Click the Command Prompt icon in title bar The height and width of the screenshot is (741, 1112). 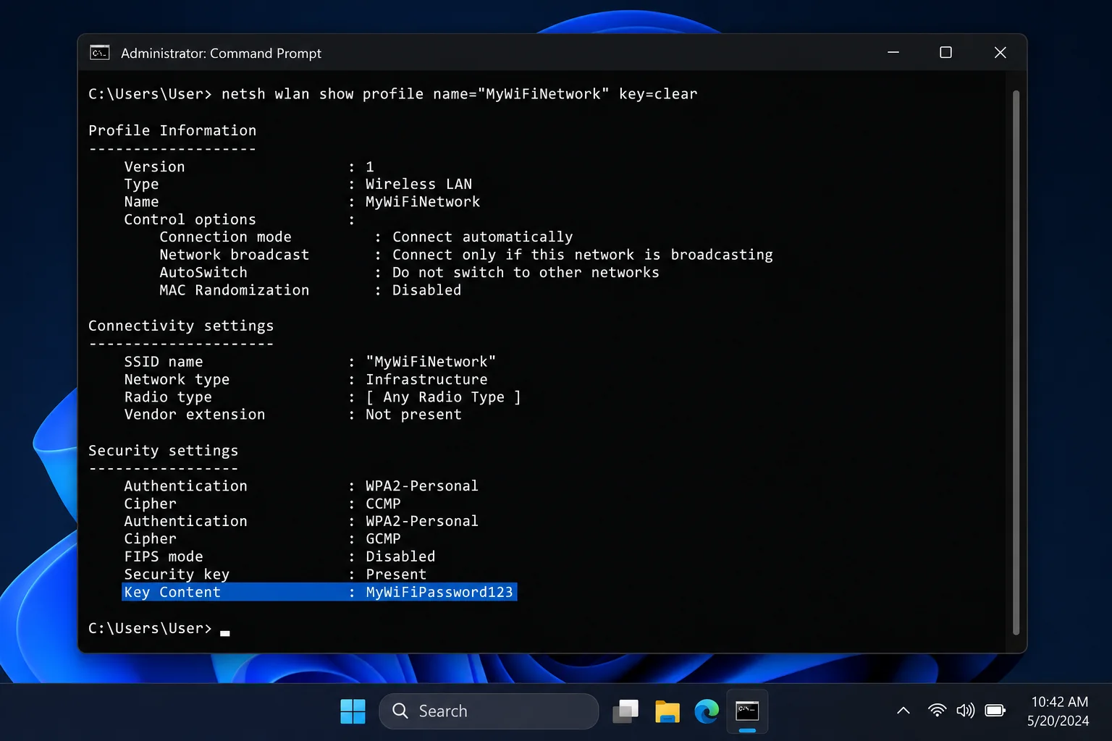click(99, 53)
